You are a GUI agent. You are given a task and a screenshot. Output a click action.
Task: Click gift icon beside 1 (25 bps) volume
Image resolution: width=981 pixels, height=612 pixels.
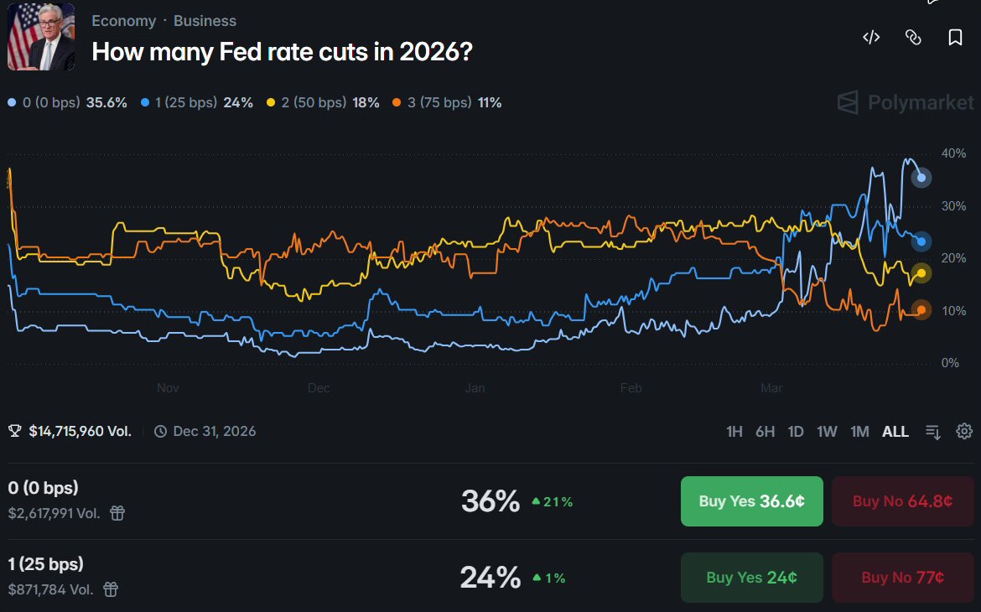[111, 589]
